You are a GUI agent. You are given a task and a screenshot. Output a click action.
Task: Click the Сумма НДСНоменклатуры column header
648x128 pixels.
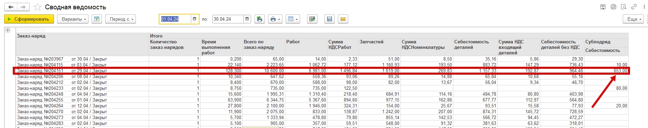427,47
